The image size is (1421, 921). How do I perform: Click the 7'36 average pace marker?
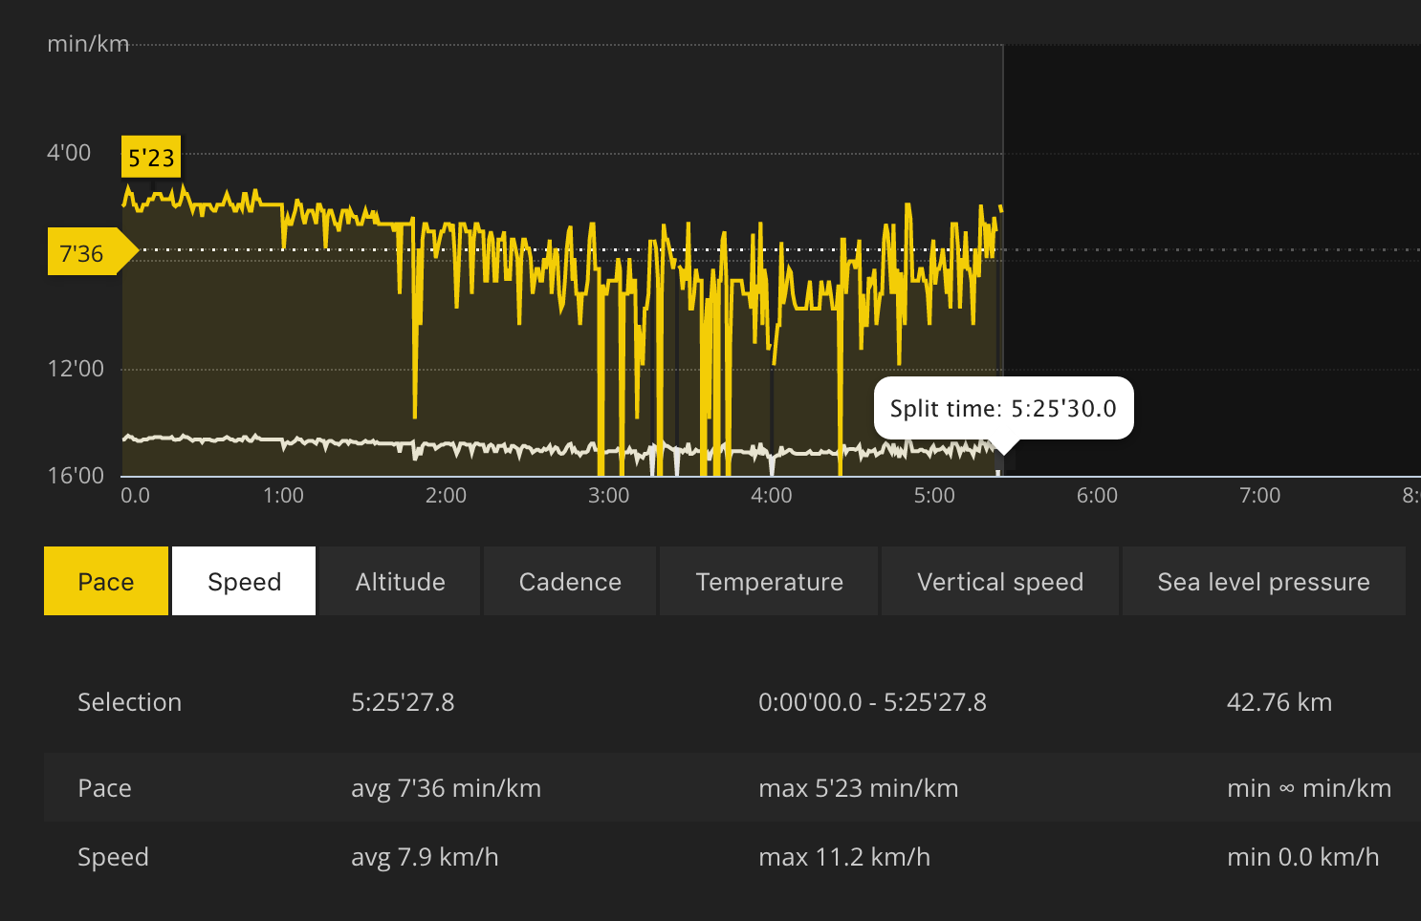coord(82,253)
